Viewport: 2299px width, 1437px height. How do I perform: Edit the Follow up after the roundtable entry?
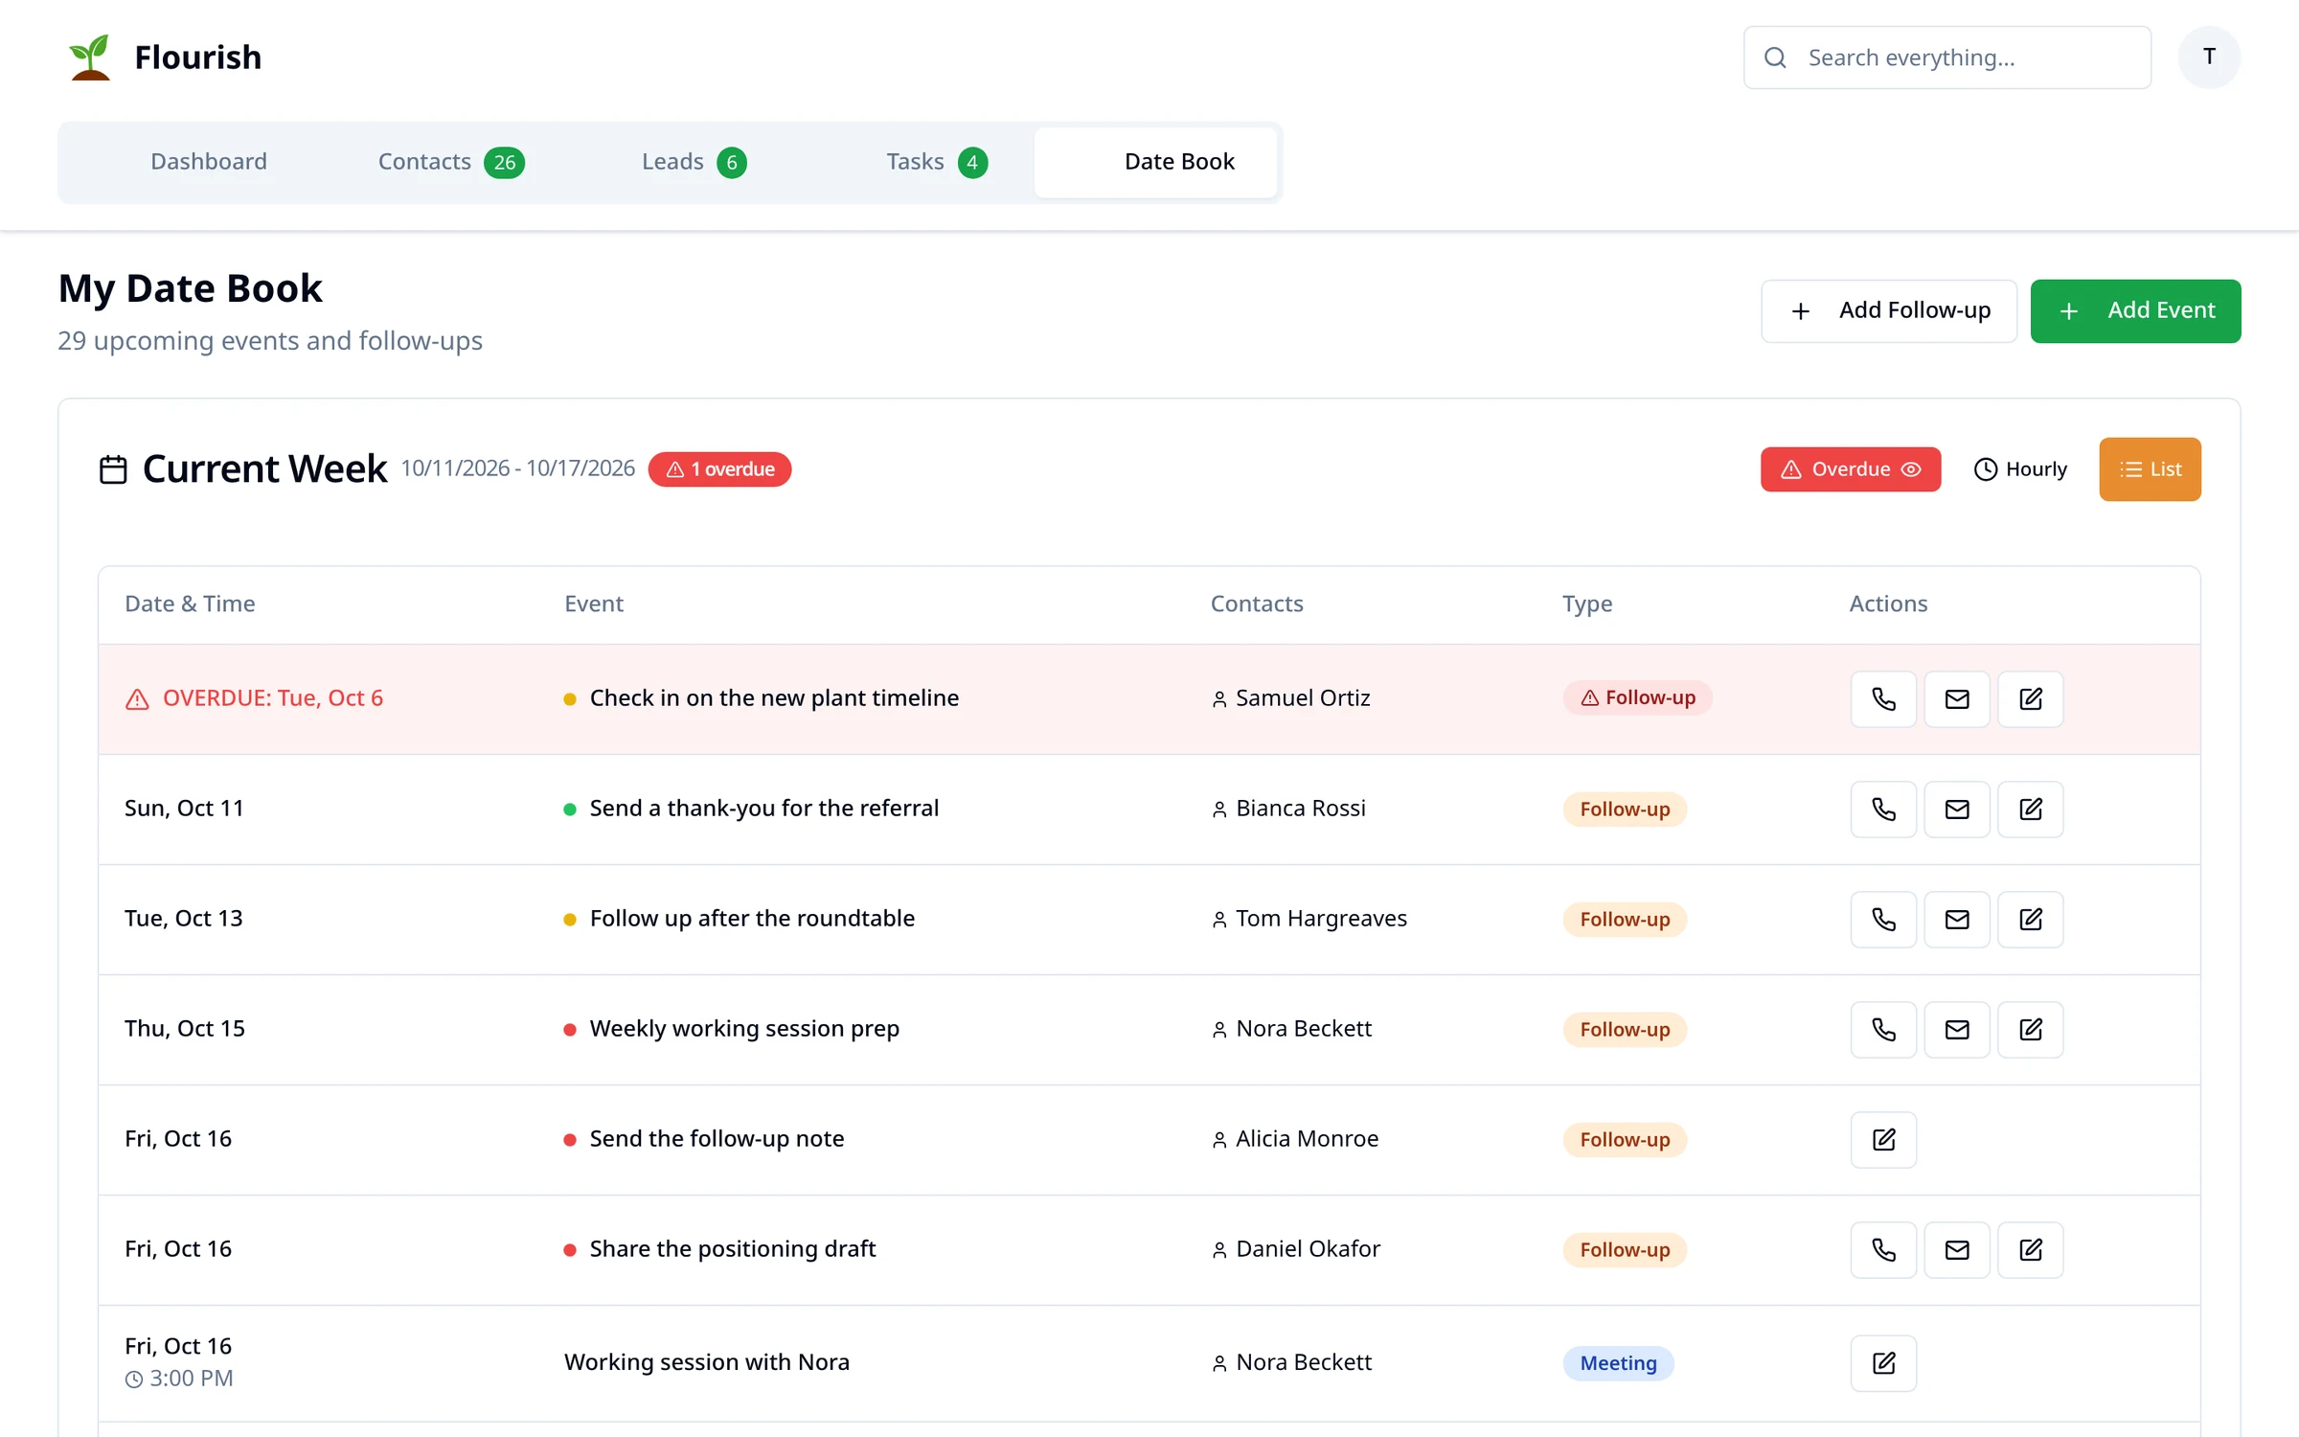[x=2031, y=920]
